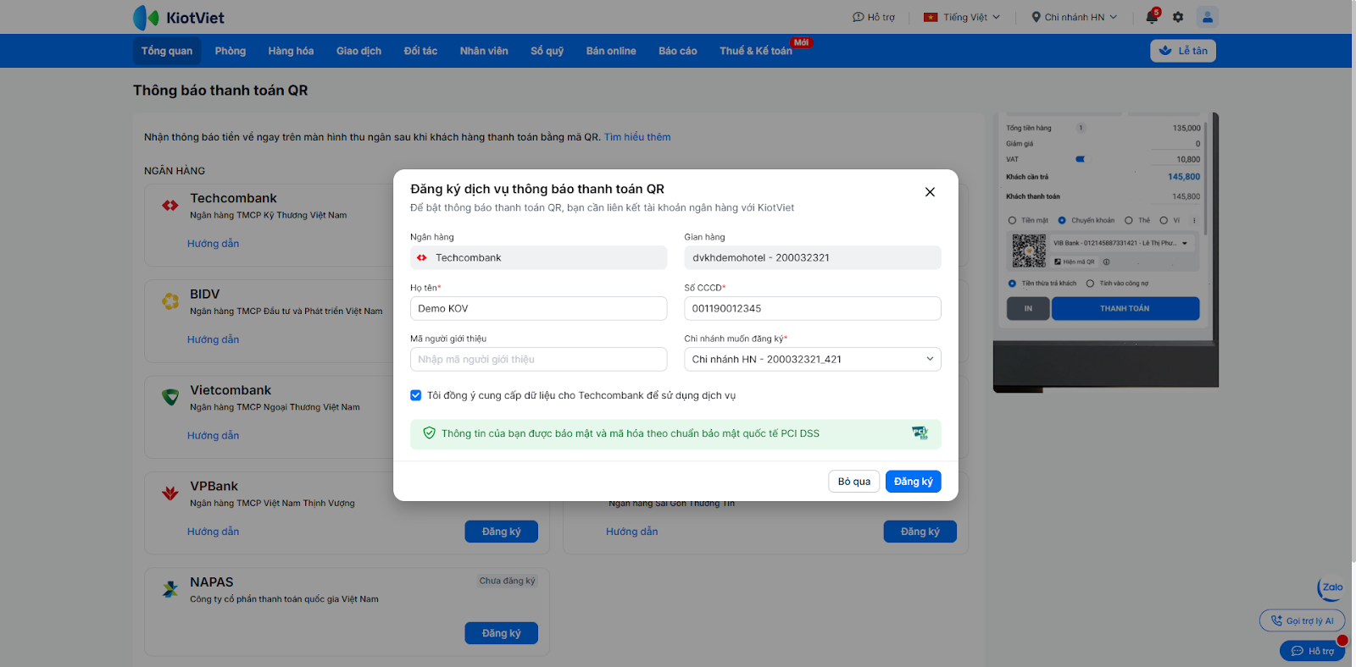Open the Báo cáo menu
Screen dimensions: 1356x667
(x=678, y=51)
